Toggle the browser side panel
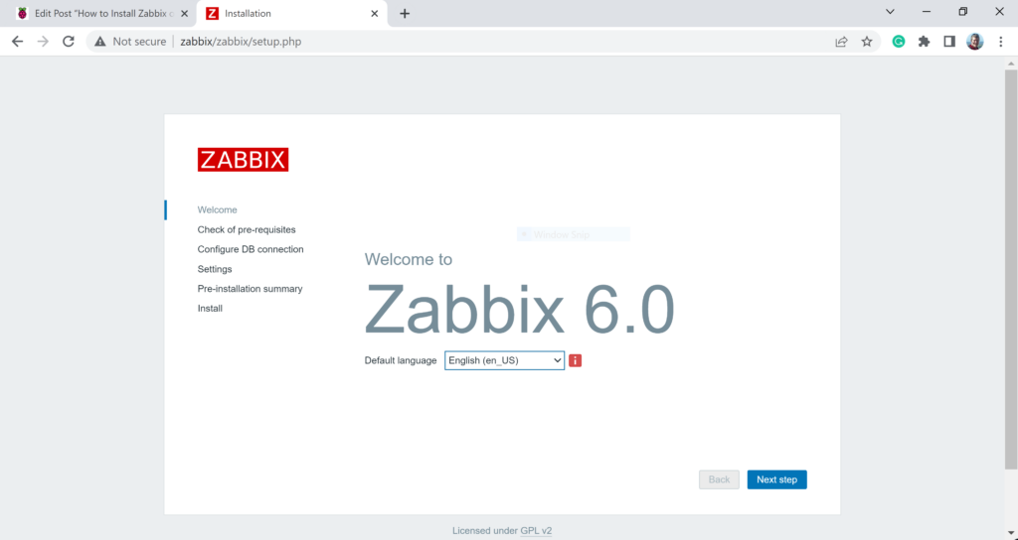The width and height of the screenshot is (1018, 540). tap(949, 42)
